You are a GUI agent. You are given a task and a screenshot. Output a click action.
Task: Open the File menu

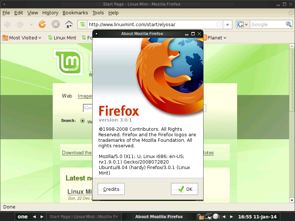[x=6, y=13]
